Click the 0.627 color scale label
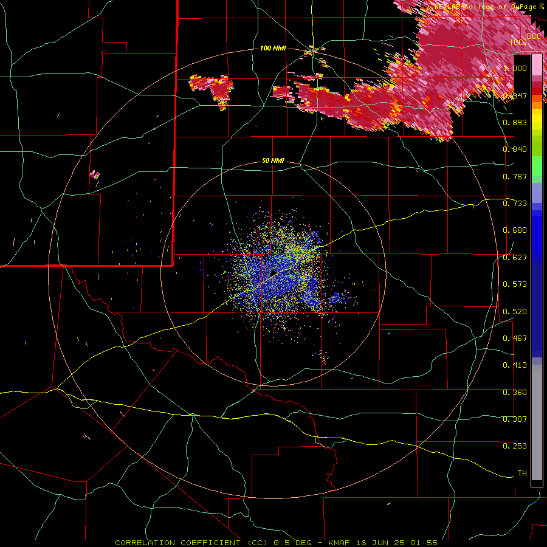Image resolution: width=547 pixels, height=547 pixels. 515,258
